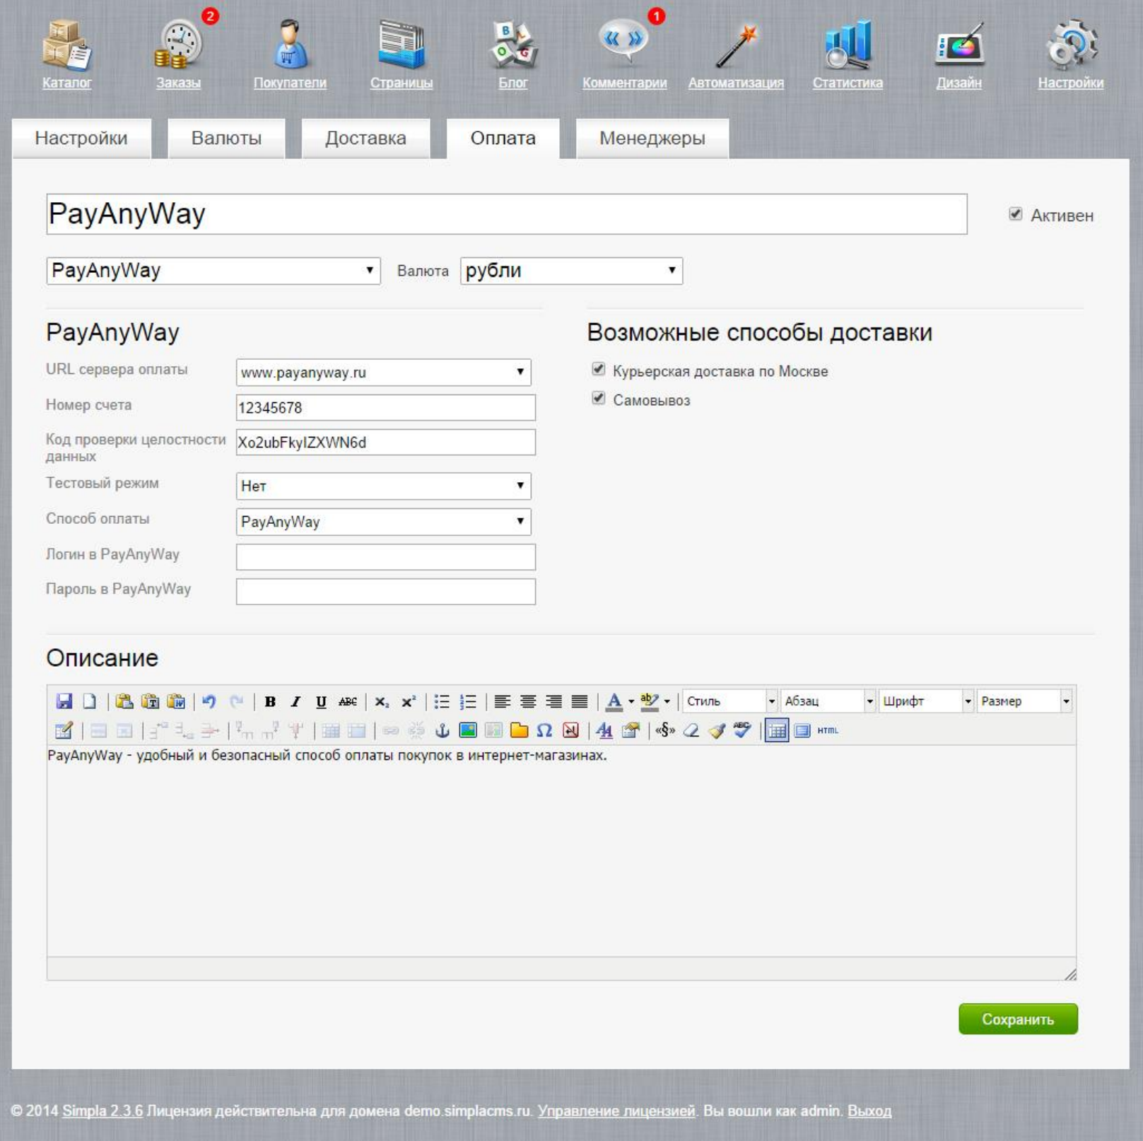Click the Выход logout link
This screenshot has height=1141, width=1143.
click(x=869, y=1111)
